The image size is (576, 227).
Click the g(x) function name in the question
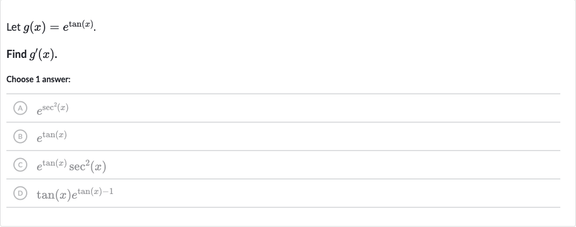34,27
